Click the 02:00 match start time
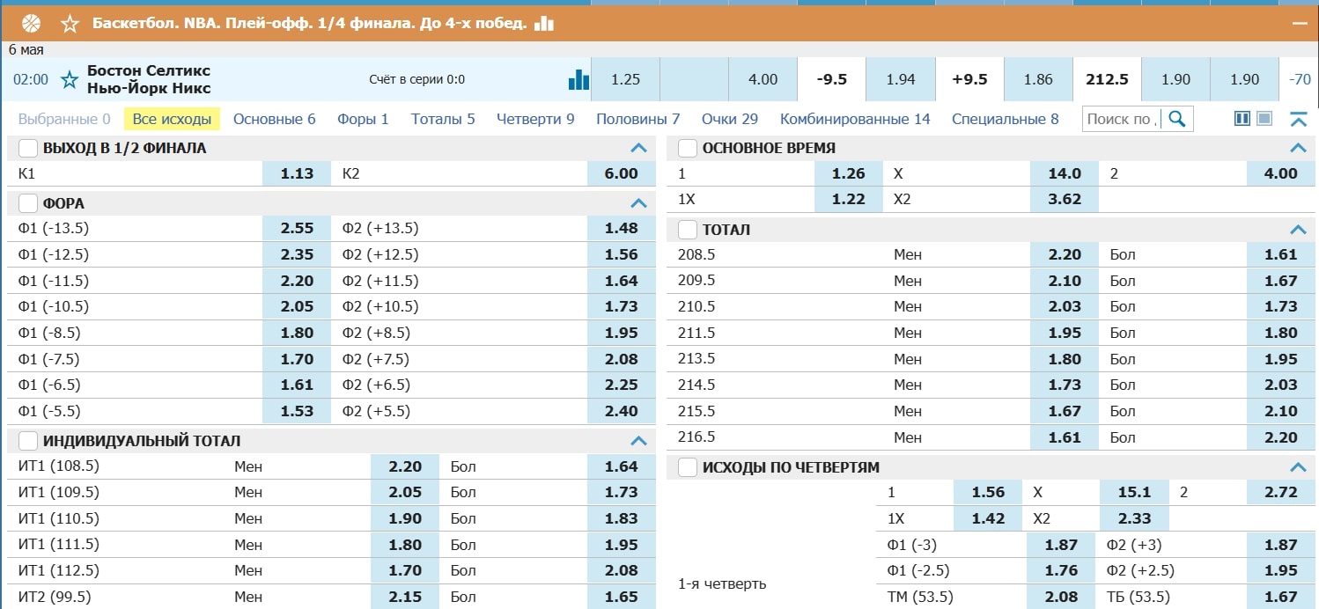 [31, 80]
